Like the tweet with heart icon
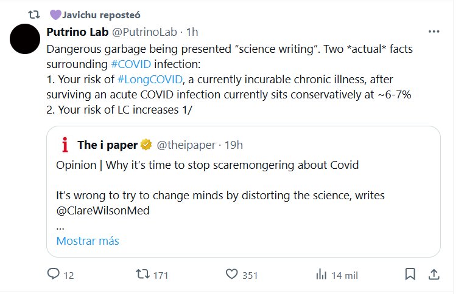 [x=231, y=275]
